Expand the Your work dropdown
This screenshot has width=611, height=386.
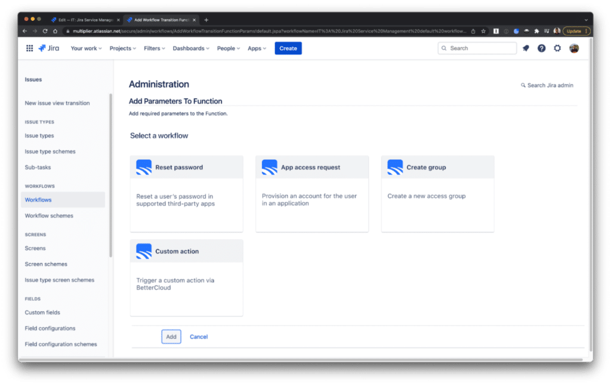(x=86, y=48)
